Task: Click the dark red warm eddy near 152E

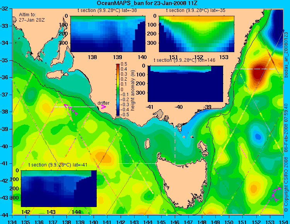Action: point(259,71)
